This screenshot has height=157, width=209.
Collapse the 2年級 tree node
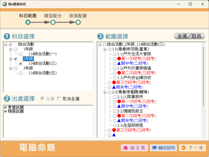point(11,59)
